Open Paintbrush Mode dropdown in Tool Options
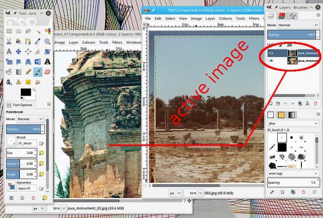Screen dimensions: 323x218 click(x=30, y=119)
